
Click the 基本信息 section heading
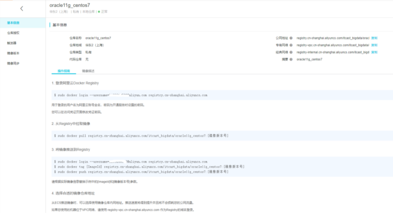[60, 25]
